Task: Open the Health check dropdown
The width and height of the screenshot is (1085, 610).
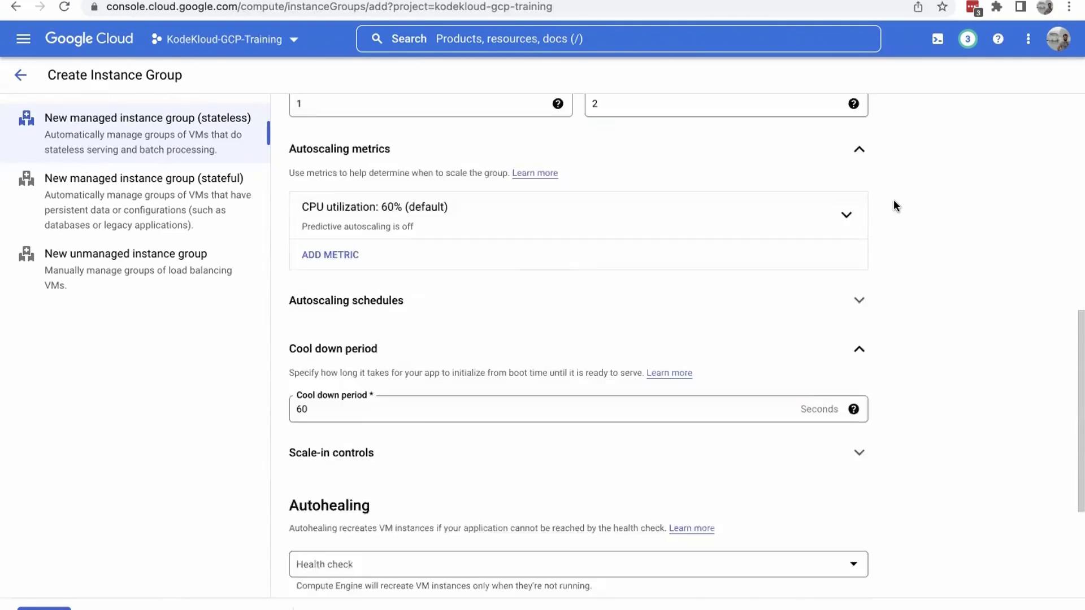Action: tap(578, 564)
